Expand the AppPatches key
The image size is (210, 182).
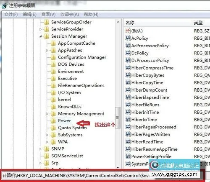(47, 51)
